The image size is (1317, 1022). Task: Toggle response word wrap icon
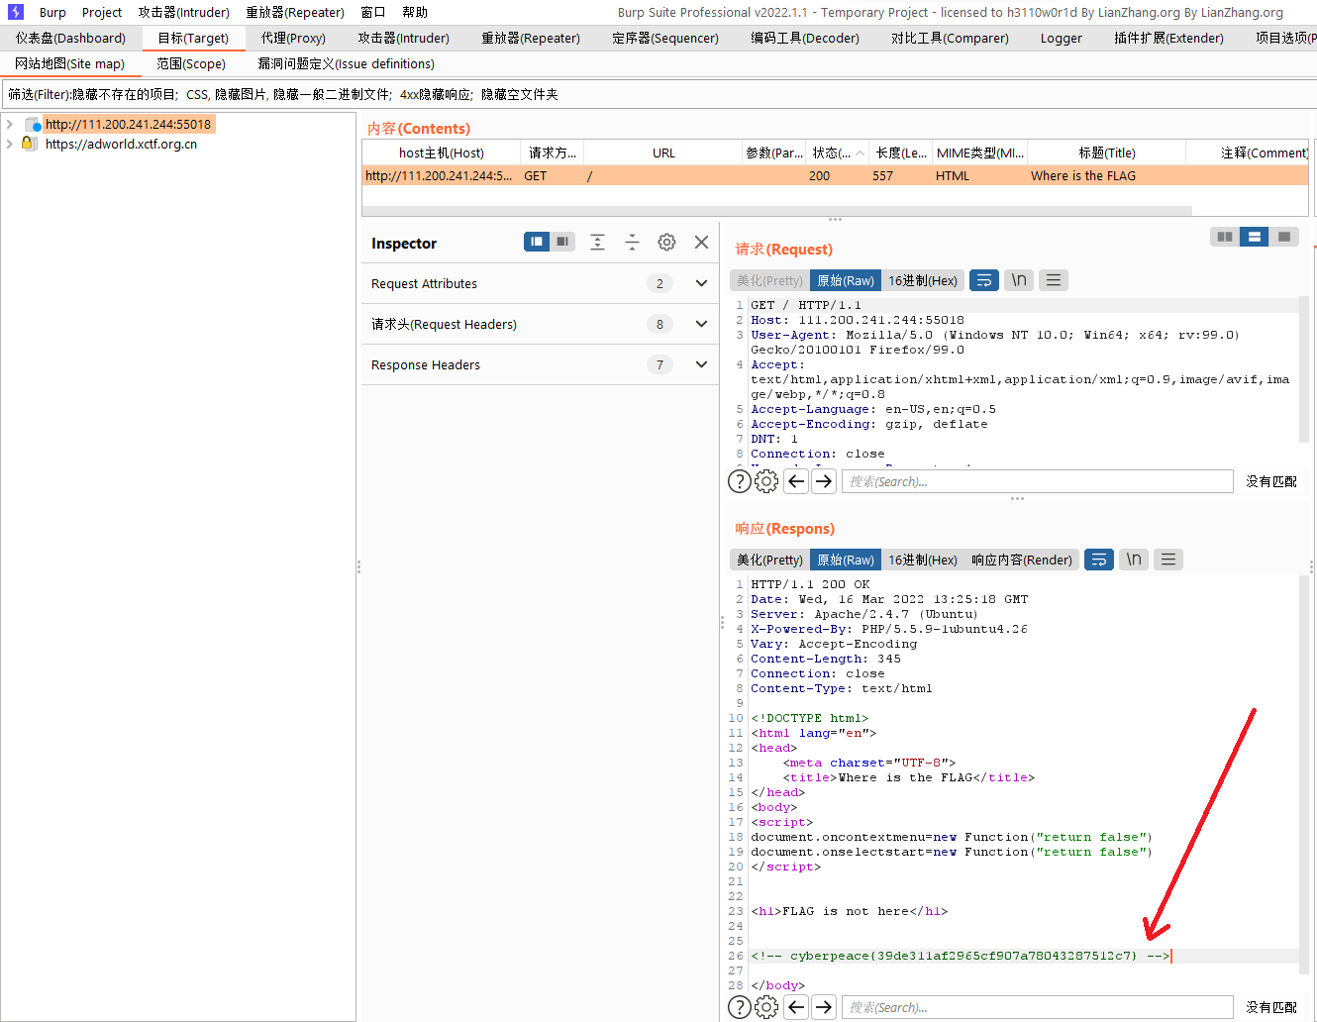point(1099,560)
